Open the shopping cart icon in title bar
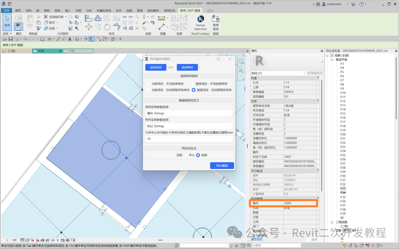The width and height of the screenshot is (399, 249). click(x=353, y=4)
